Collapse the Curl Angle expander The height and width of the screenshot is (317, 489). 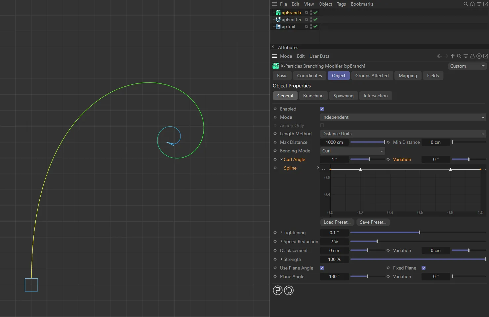click(x=281, y=159)
